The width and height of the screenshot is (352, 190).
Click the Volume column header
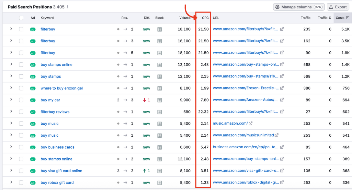click(x=185, y=18)
